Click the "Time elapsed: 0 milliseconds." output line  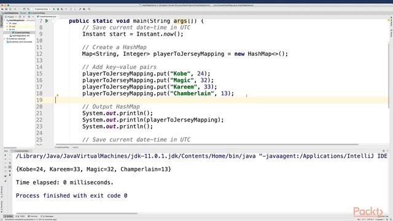click(x=64, y=182)
